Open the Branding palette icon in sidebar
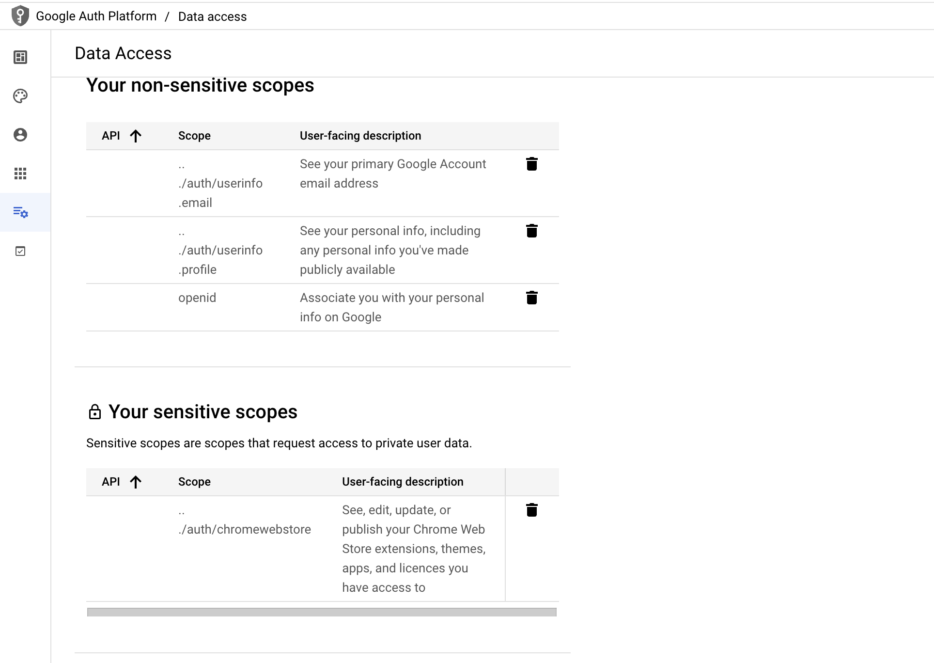 [20, 96]
